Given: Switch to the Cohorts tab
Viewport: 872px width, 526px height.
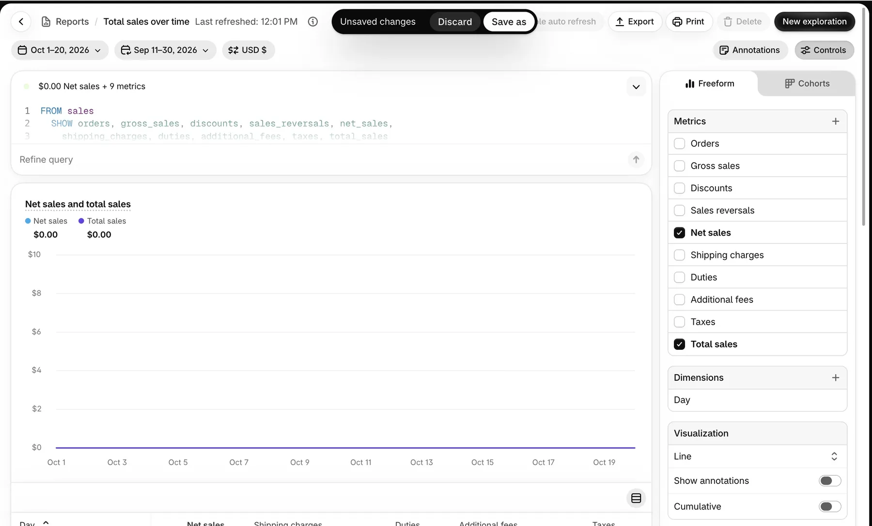Looking at the screenshot, I should 807,84.
